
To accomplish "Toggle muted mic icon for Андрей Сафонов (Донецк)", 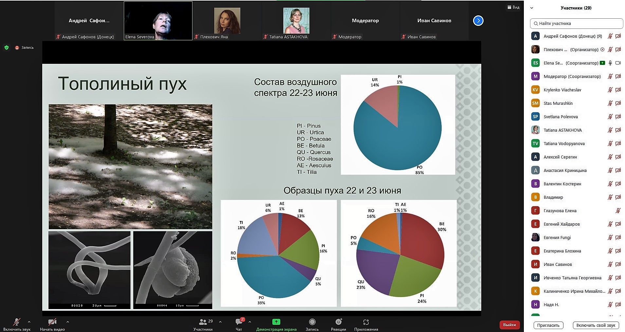I will point(610,36).
